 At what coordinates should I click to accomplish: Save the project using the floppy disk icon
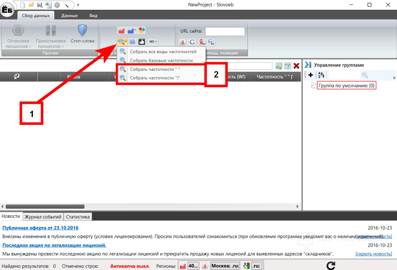pyautogui.click(x=40, y=5)
